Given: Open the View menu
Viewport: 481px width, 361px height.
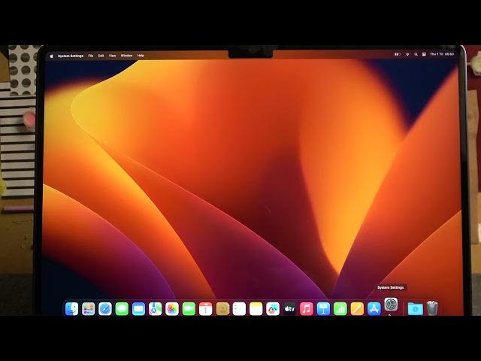Looking at the screenshot, I should click(x=112, y=56).
